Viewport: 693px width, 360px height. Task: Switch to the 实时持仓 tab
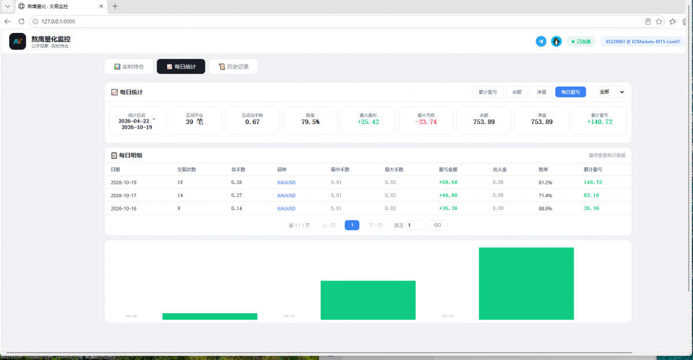click(129, 67)
